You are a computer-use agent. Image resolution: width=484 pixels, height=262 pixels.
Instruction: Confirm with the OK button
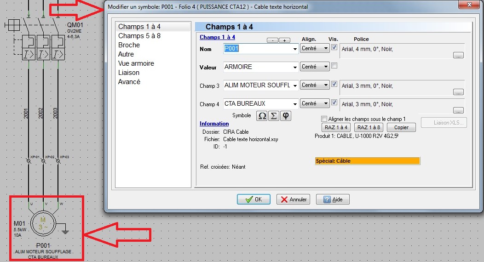[x=254, y=199]
